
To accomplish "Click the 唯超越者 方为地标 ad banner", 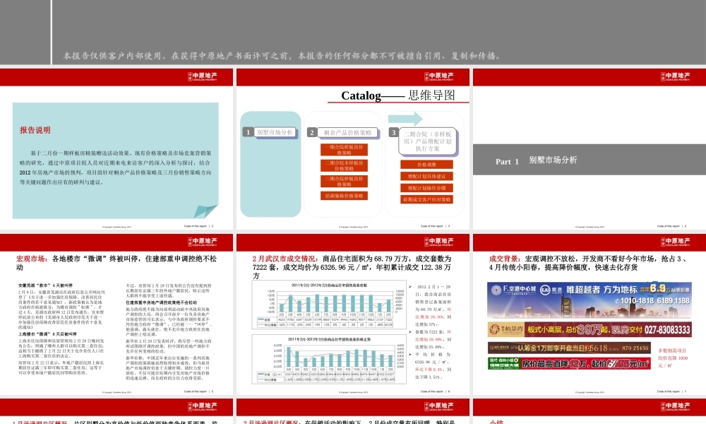I will 590,300.
